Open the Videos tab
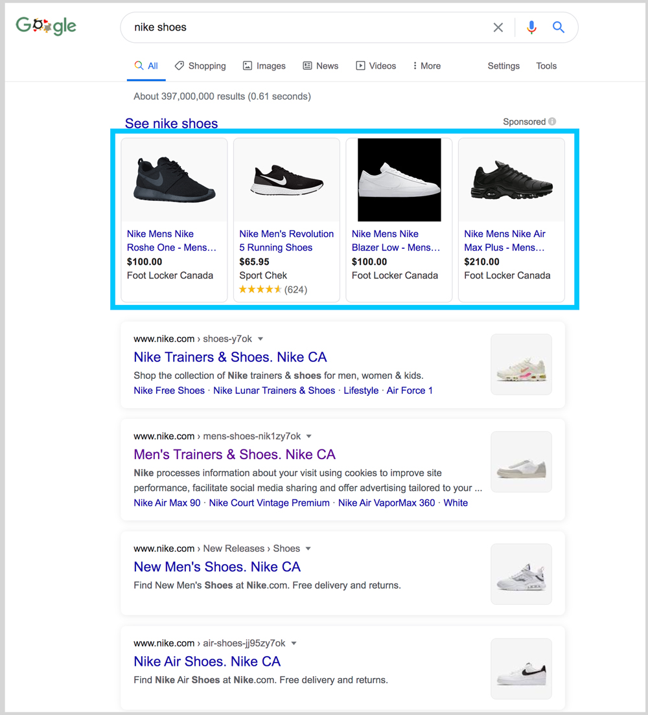 (376, 65)
